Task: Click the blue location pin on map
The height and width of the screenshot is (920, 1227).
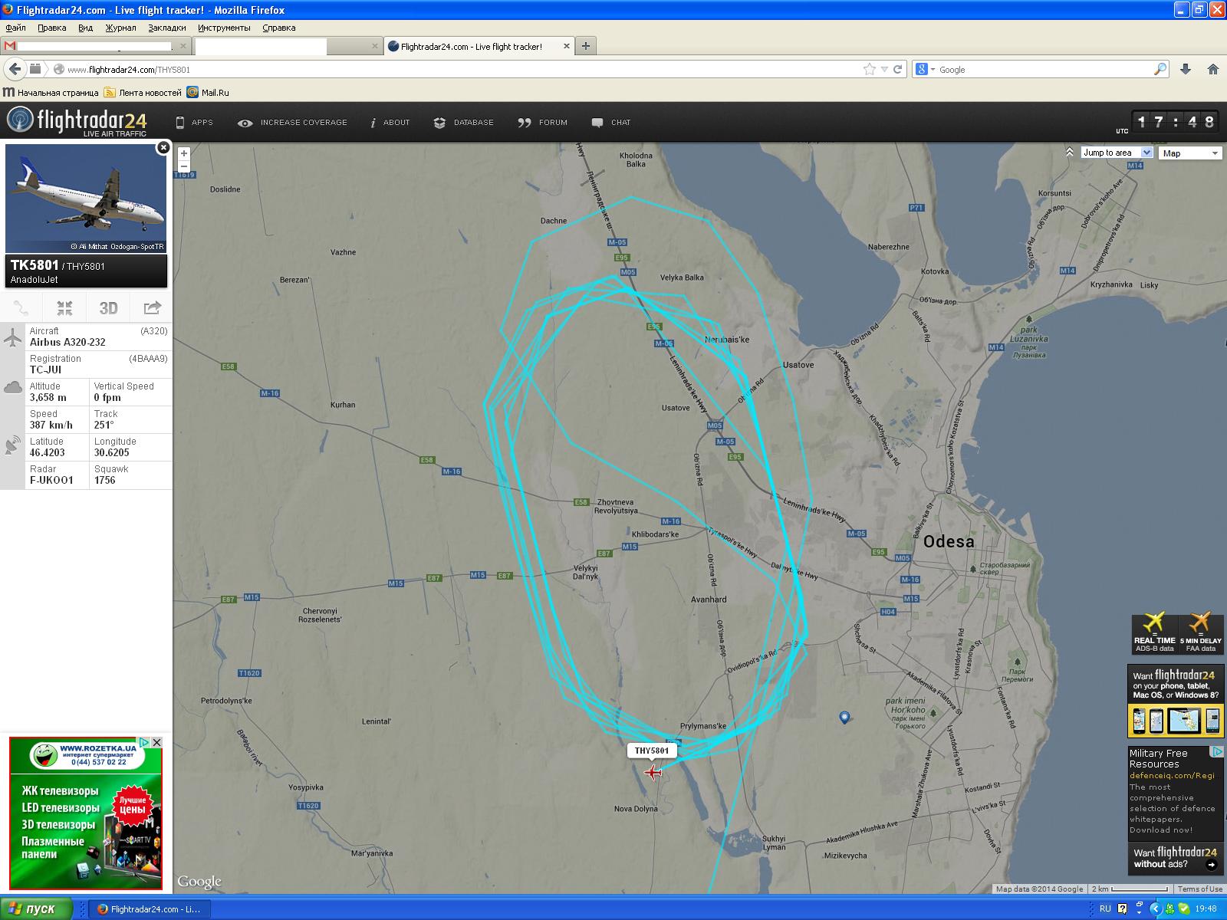Action: 844,718
